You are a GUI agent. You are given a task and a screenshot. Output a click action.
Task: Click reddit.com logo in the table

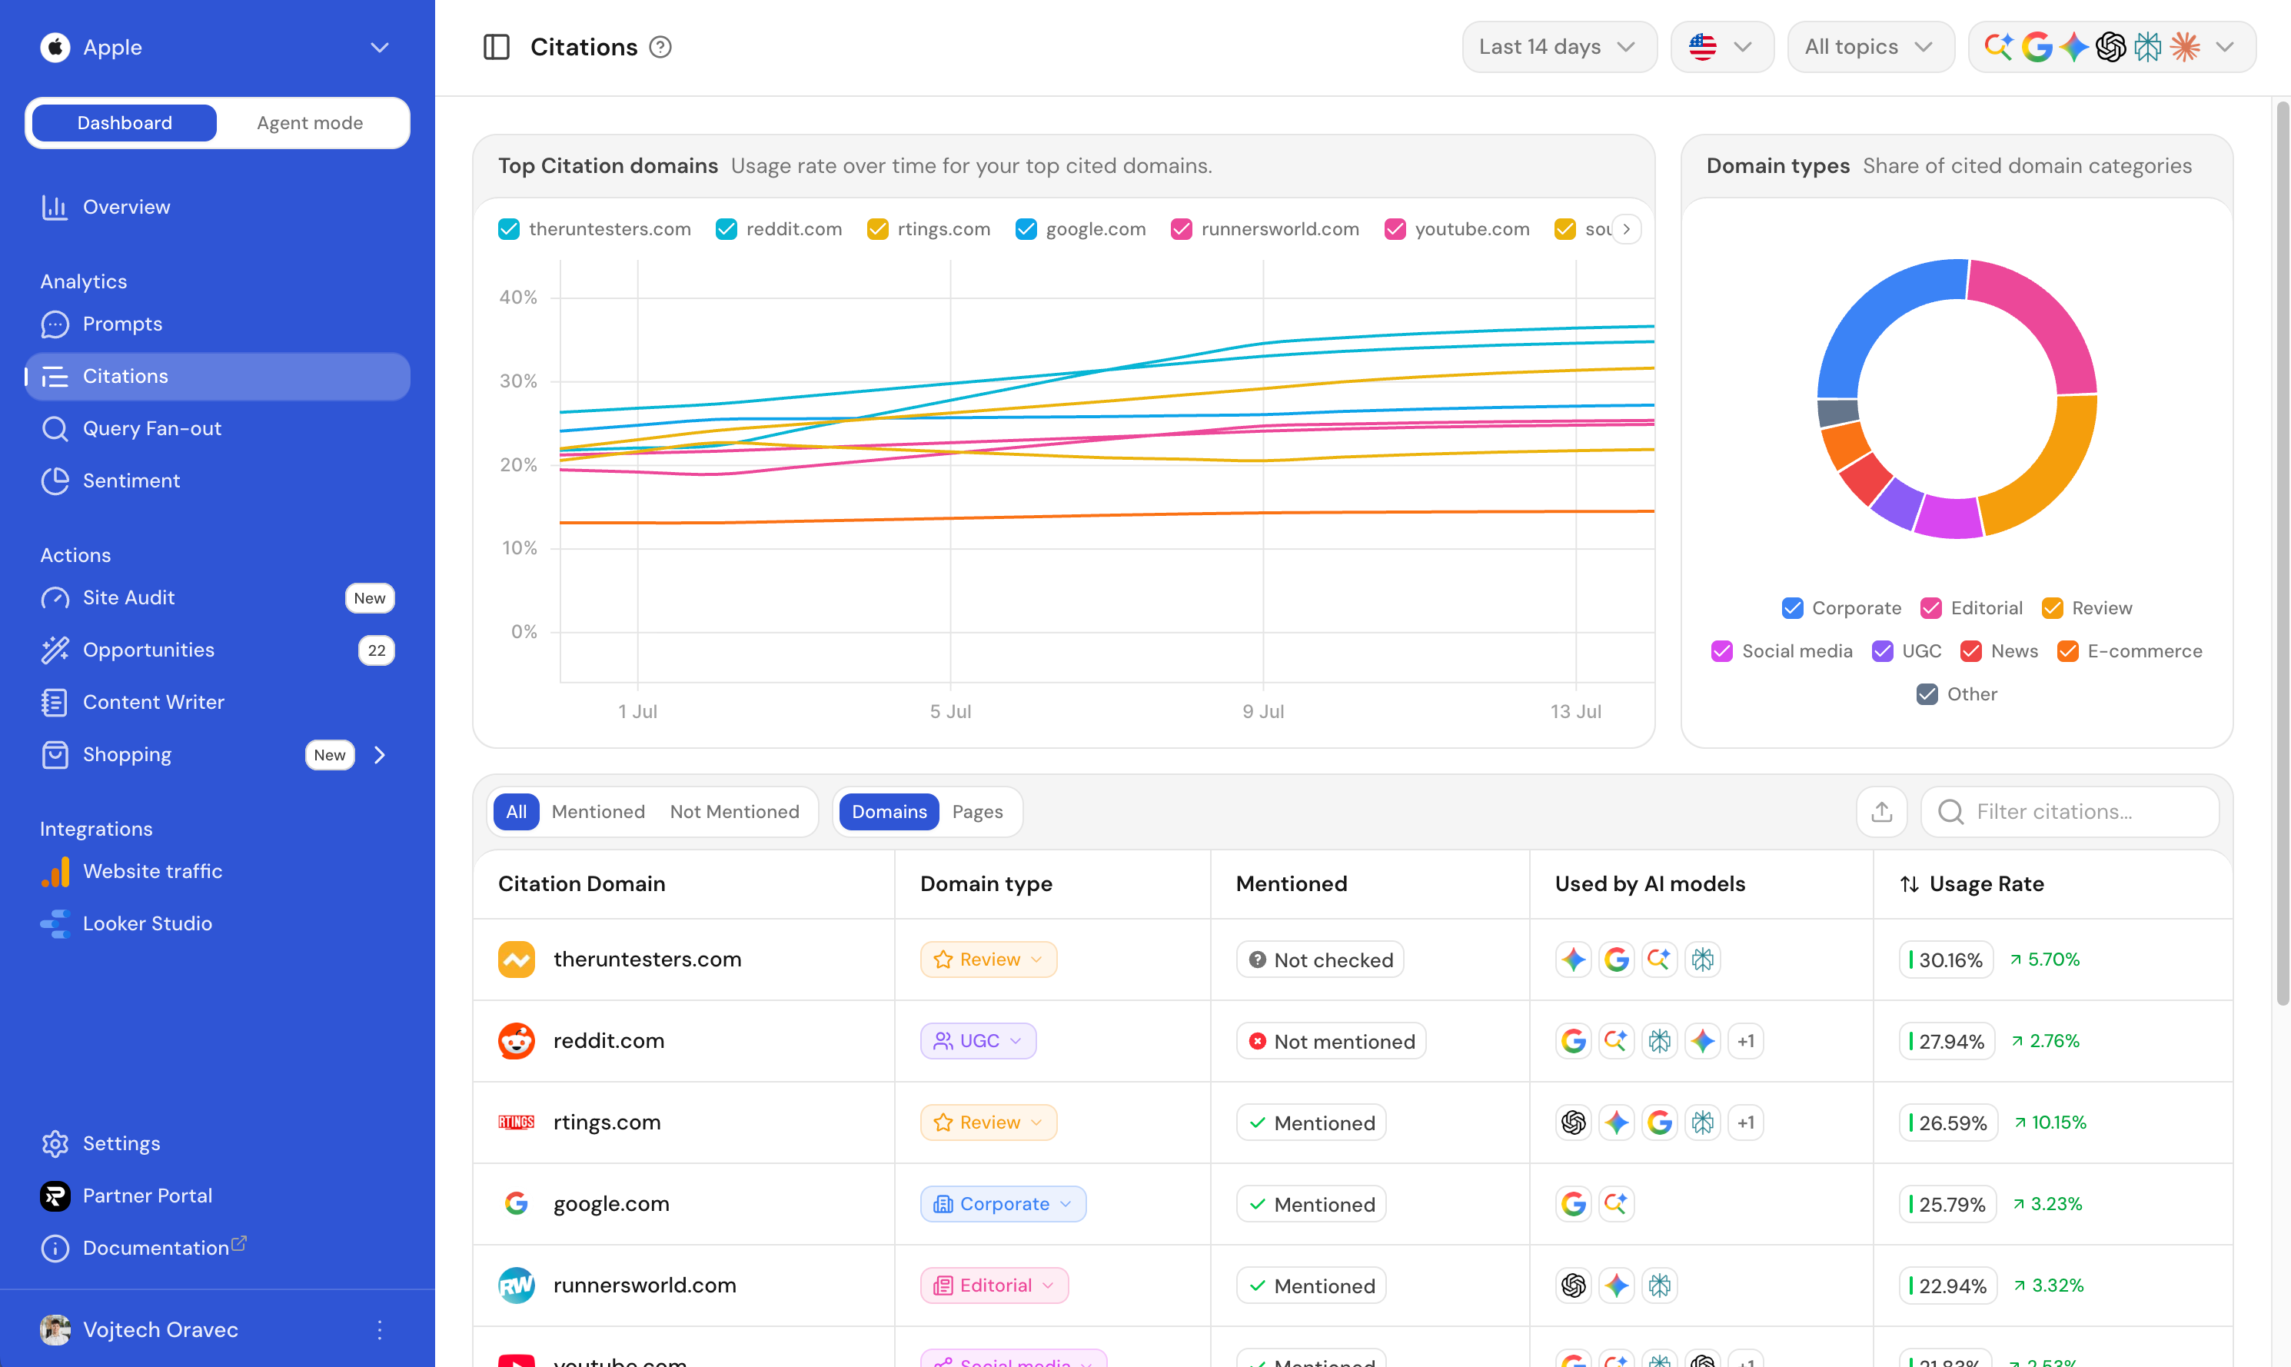pyautogui.click(x=517, y=1041)
